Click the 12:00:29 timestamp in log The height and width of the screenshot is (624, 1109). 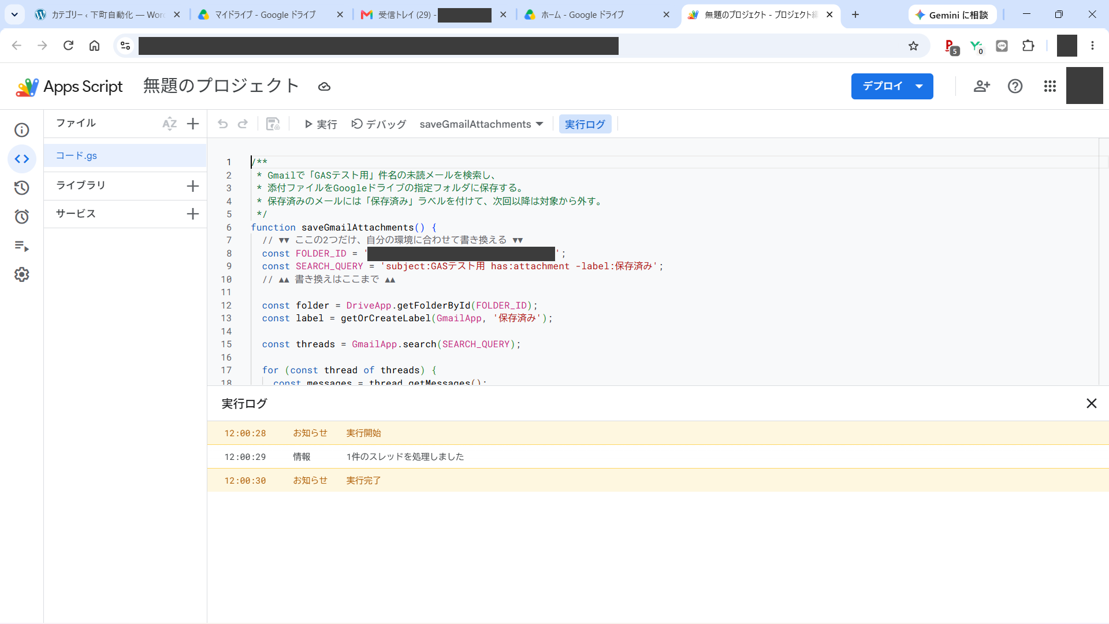coord(245,457)
